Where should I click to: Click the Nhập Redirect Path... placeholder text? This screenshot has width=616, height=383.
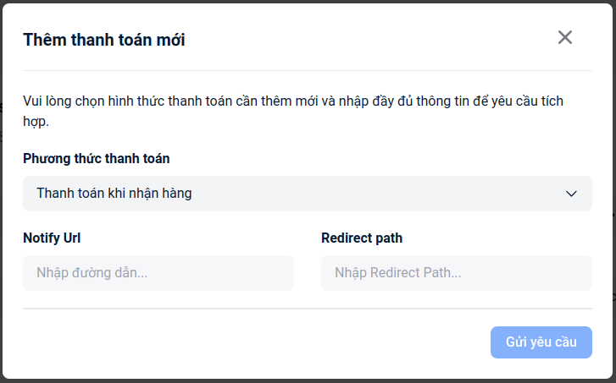point(397,273)
